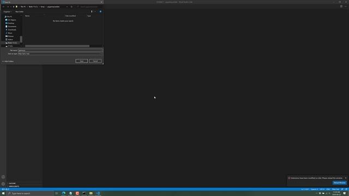Open the VS Code Manage gear icon

3,184
